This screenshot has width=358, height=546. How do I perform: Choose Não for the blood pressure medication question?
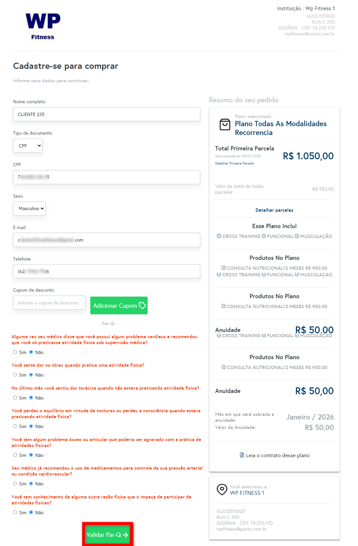tap(31, 484)
